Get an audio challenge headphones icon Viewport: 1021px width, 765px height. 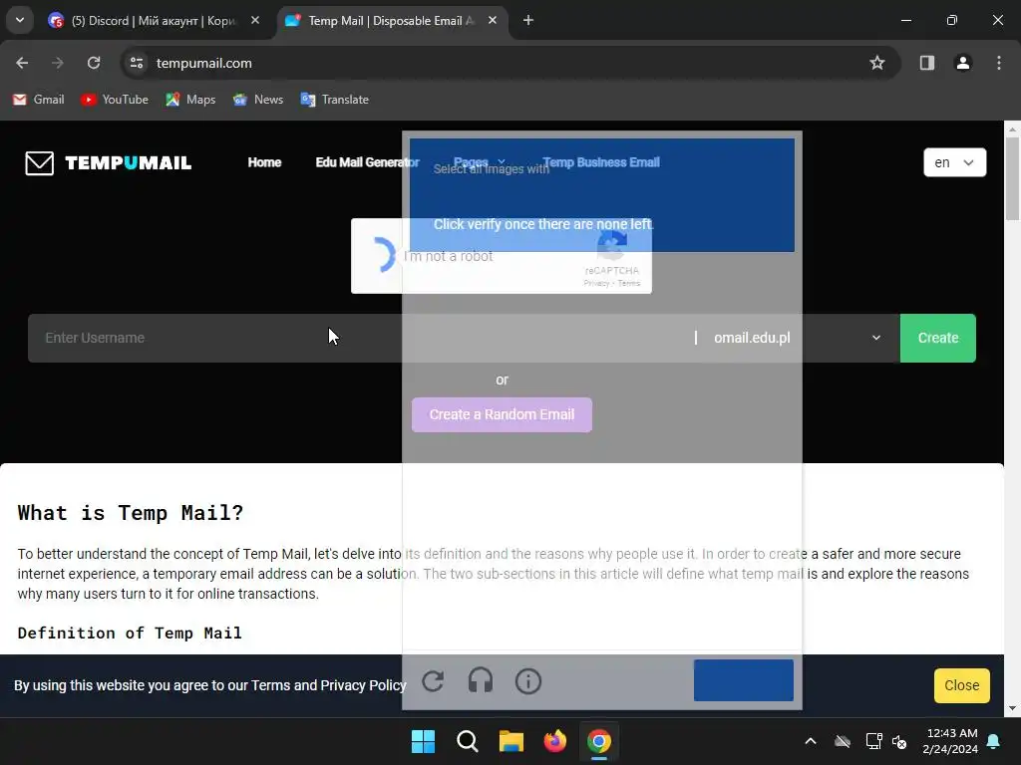481,681
